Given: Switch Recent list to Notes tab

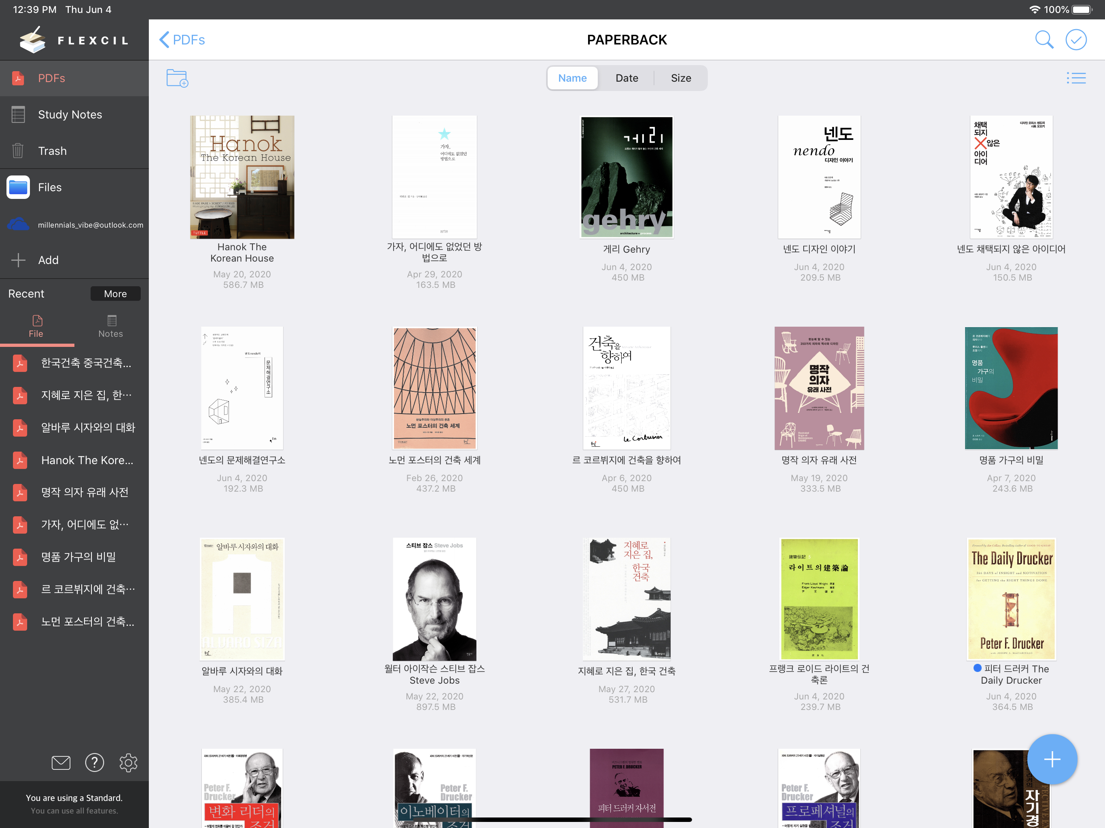Looking at the screenshot, I should click(x=111, y=327).
